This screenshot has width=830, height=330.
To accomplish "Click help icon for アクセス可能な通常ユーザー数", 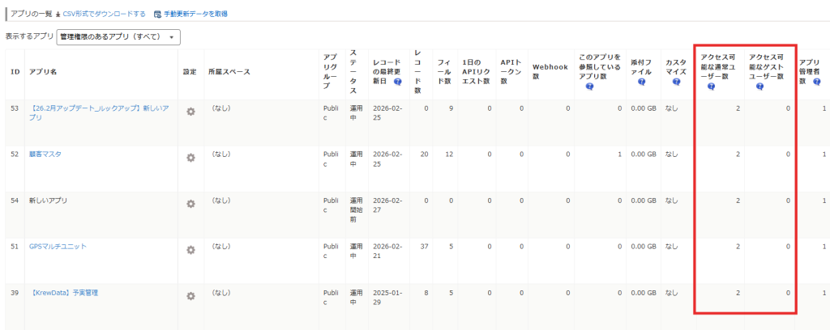I will (x=711, y=87).
